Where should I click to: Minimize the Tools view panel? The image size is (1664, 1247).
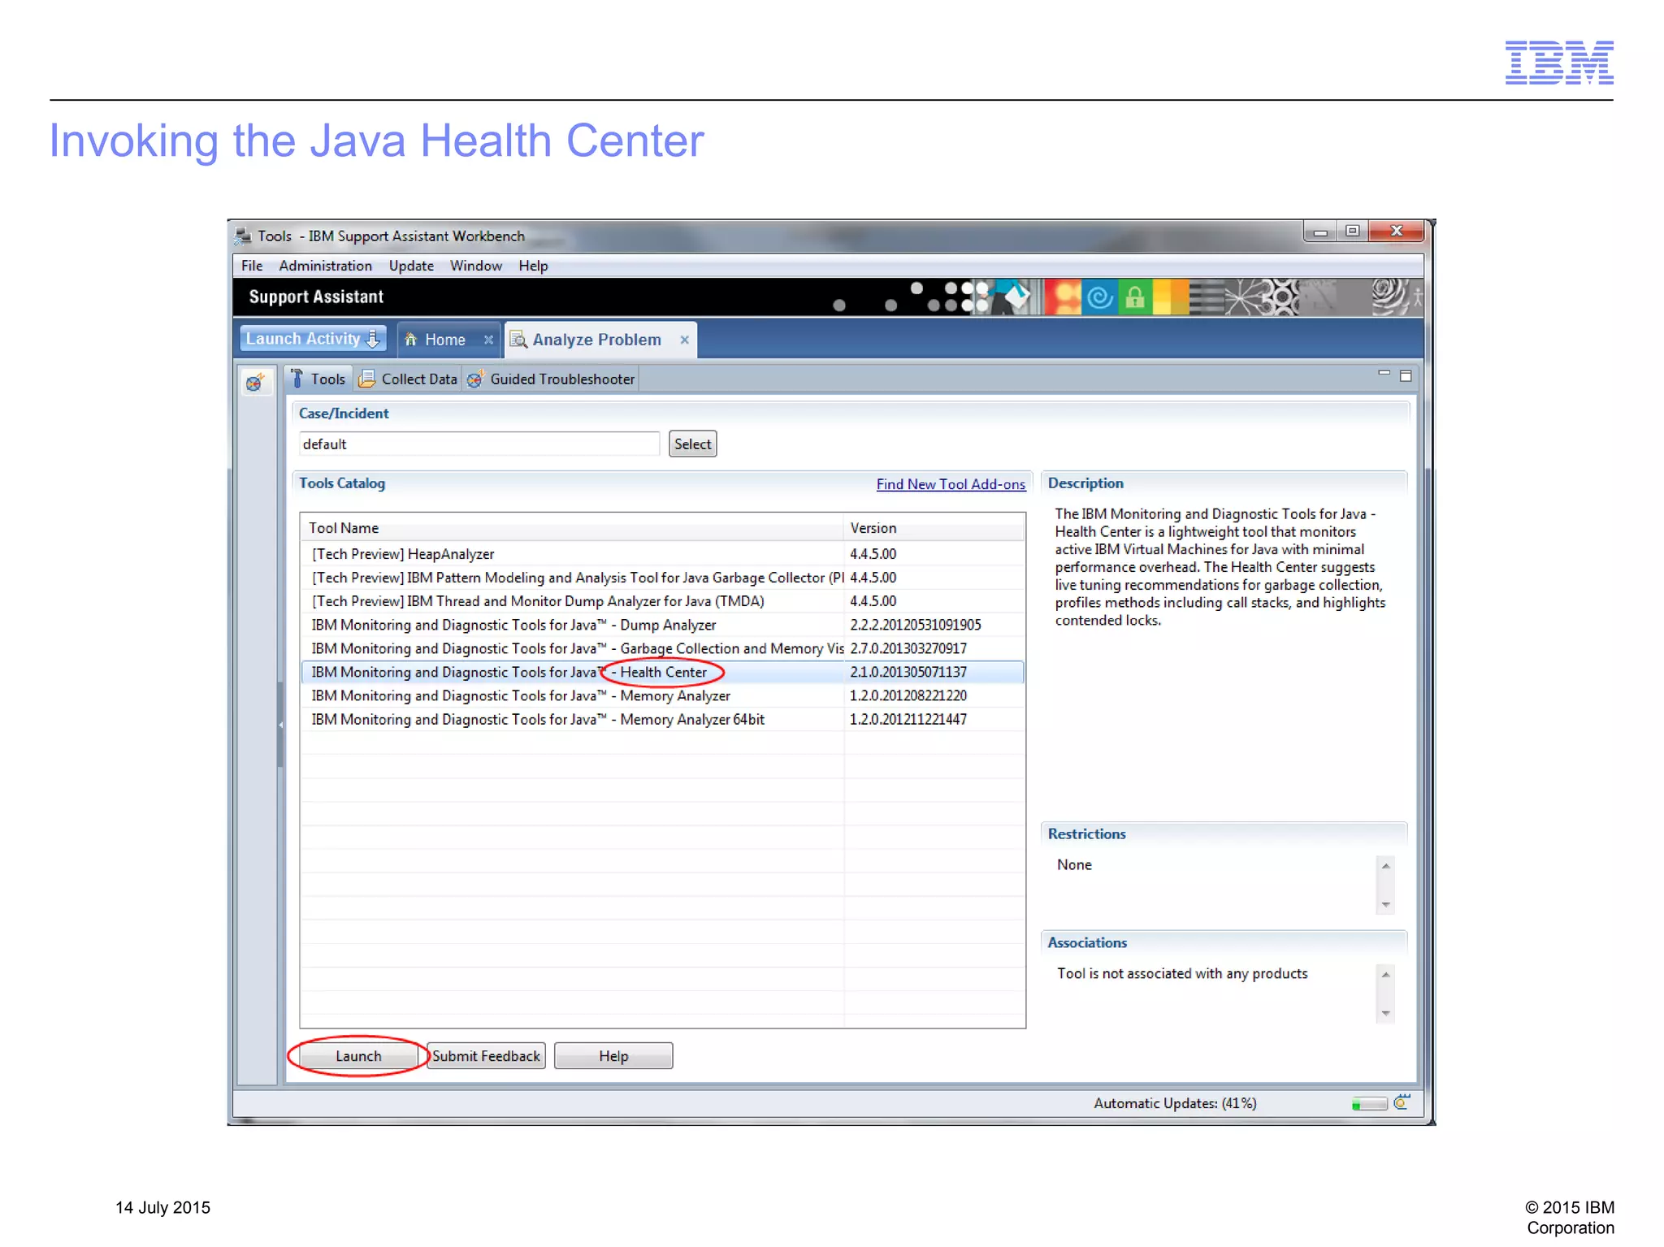(1384, 373)
